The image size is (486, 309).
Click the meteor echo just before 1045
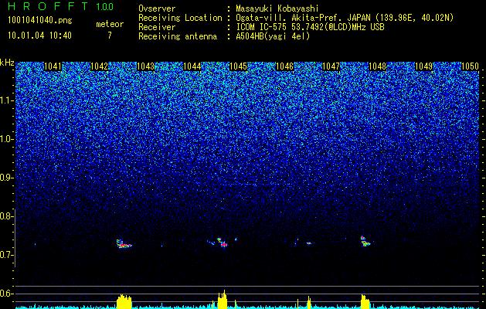(222, 243)
